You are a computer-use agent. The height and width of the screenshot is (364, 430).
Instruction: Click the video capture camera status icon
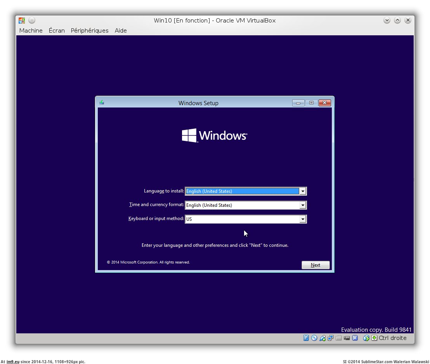pyautogui.click(x=347, y=338)
